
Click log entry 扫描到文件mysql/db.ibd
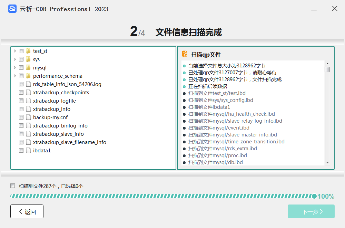215,162
